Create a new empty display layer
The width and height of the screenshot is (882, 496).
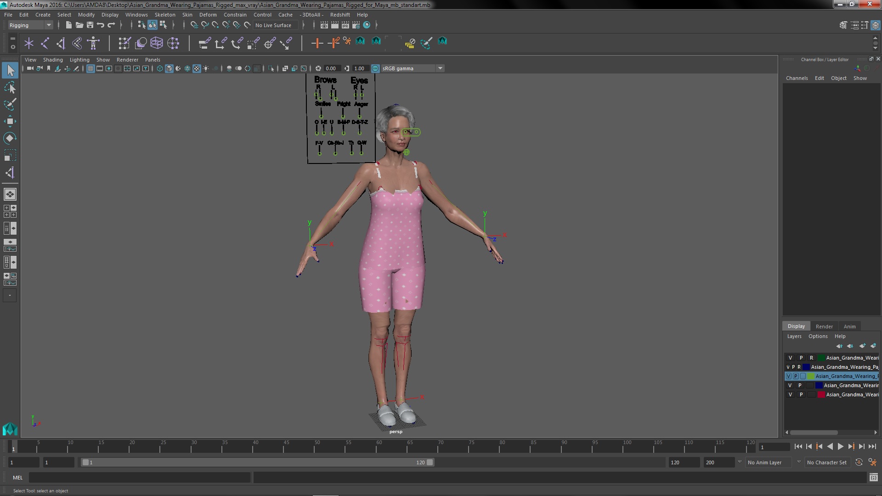tap(862, 346)
